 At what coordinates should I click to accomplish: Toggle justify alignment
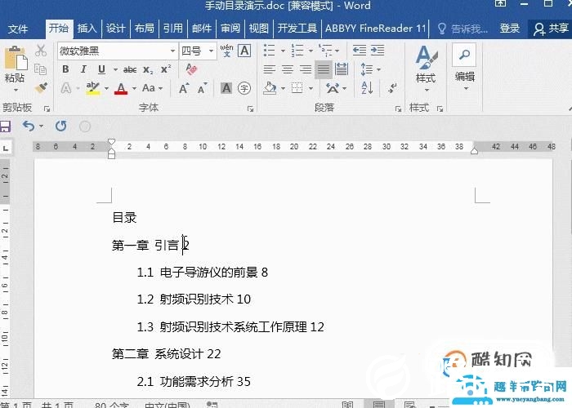pos(324,69)
